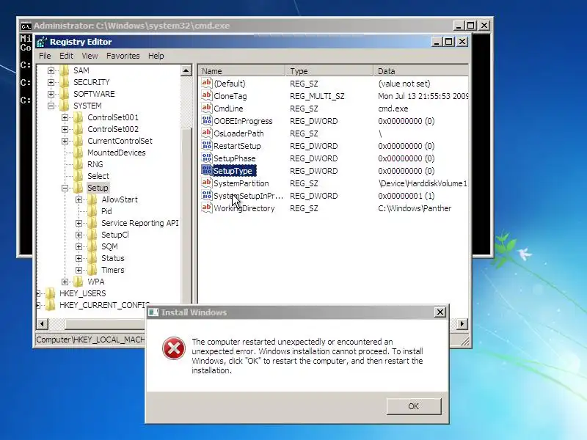Click the (Default) string value icon
Viewport: 587px width, 440px height.
[x=207, y=83]
